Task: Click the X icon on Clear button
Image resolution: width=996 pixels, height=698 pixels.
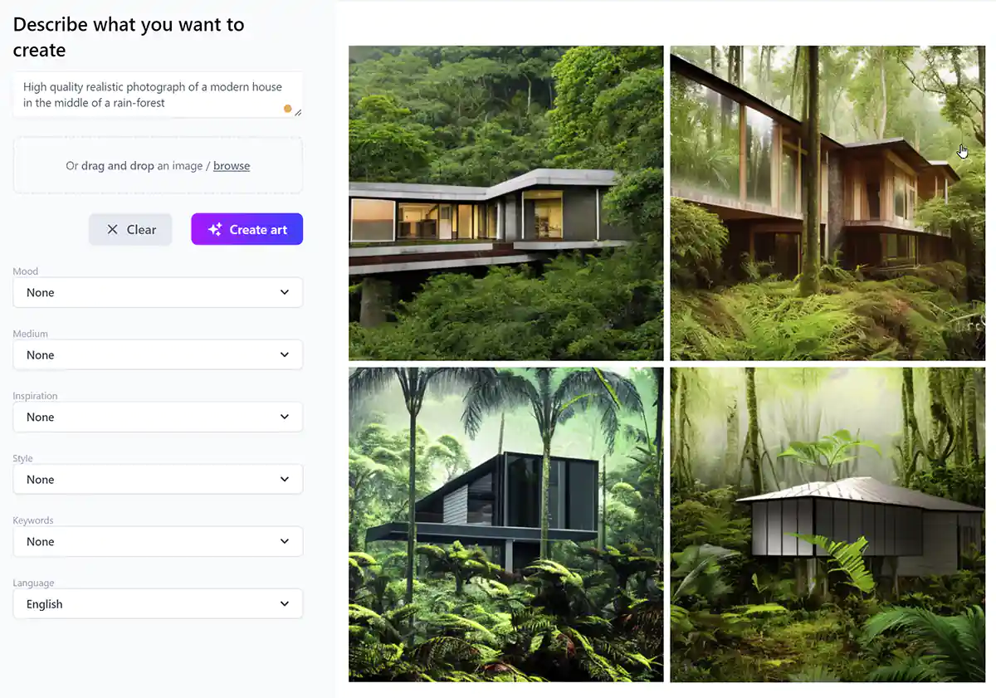Action: coord(113,230)
